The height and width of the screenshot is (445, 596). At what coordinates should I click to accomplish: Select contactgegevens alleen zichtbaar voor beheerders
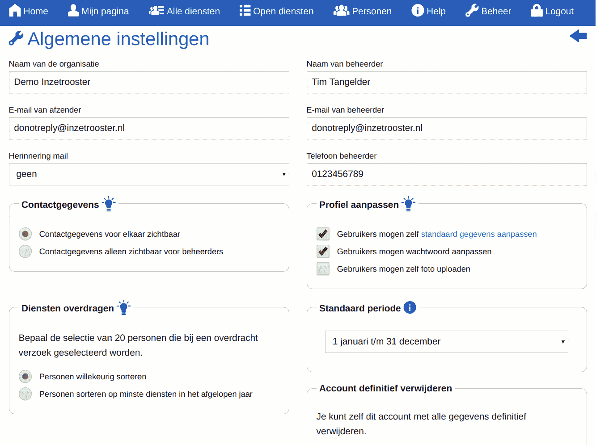pyautogui.click(x=25, y=251)
